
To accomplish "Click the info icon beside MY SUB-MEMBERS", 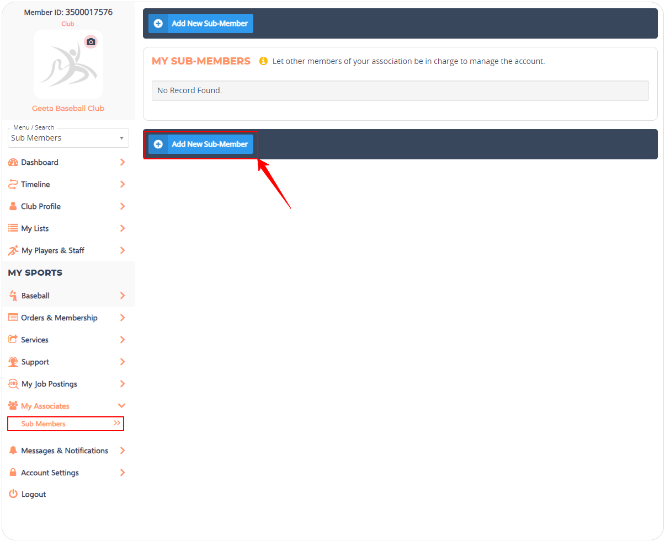I will click(x=263, y=61).
